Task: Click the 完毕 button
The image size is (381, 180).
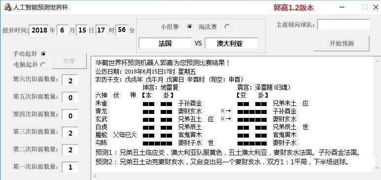Action: tap(69, 61)
